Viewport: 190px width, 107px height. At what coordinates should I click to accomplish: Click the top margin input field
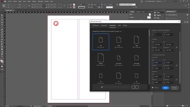[x=158, y=45]
